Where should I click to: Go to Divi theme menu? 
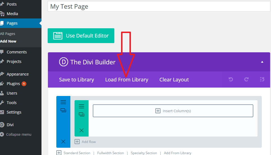click(10, 125)
